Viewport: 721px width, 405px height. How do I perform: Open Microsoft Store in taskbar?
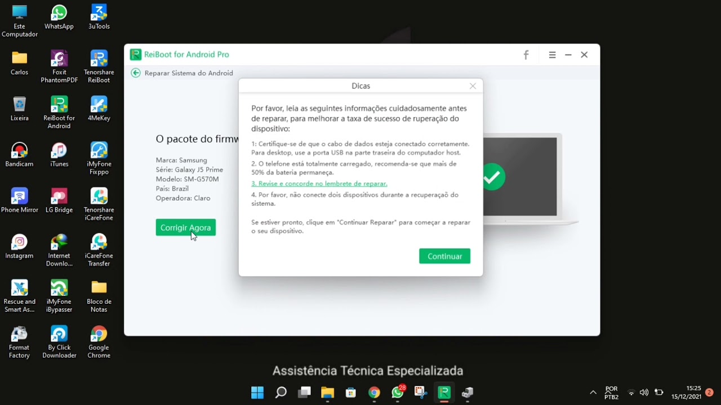pyautogui.click(x=351, y=393)
